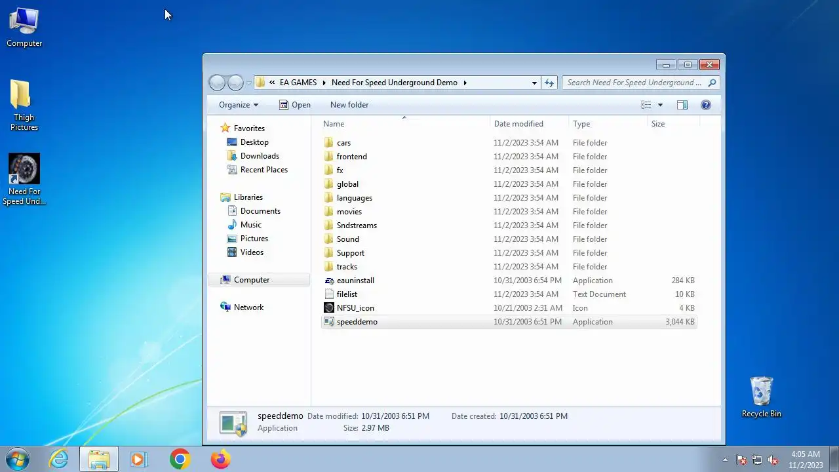Screen dimensions: 839x472
Task: Sort by the Type column header
Action: (x=608, y=124)
